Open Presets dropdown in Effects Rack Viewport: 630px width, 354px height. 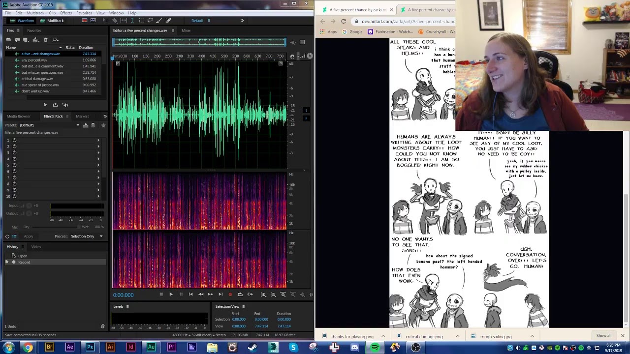click(77, 125)
